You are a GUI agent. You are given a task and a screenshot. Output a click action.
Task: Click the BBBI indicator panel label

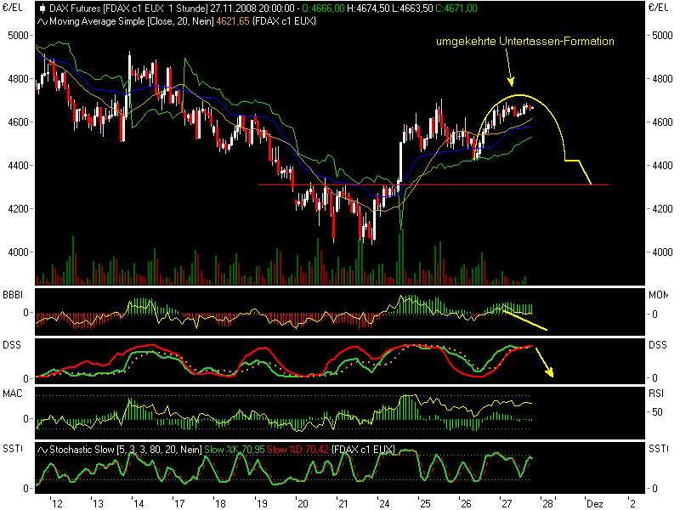pos(13,295)
